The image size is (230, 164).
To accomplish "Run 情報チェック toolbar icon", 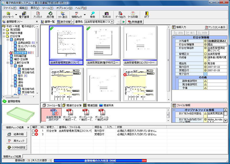I will pyautogui.click(x=76, y=15).
